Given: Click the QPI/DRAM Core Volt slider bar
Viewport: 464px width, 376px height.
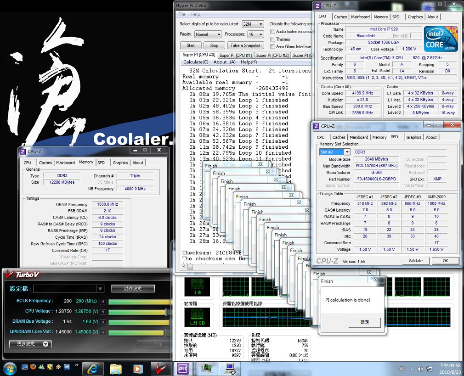Looking at the screenshot, I should tap(140, 332).
